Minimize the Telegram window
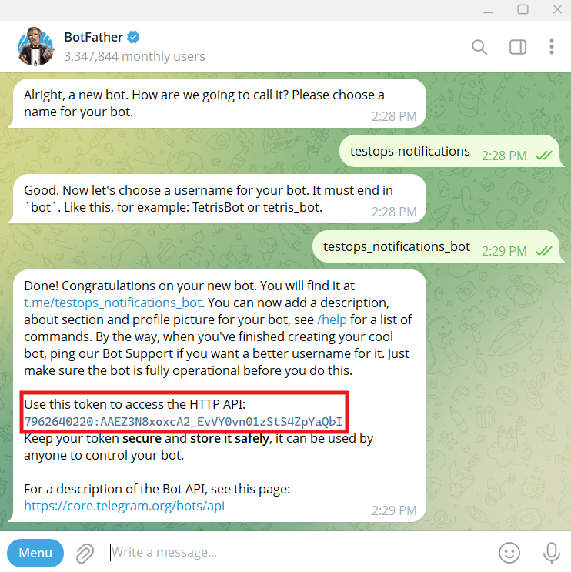The image size is (571, 572). [488, 10]
